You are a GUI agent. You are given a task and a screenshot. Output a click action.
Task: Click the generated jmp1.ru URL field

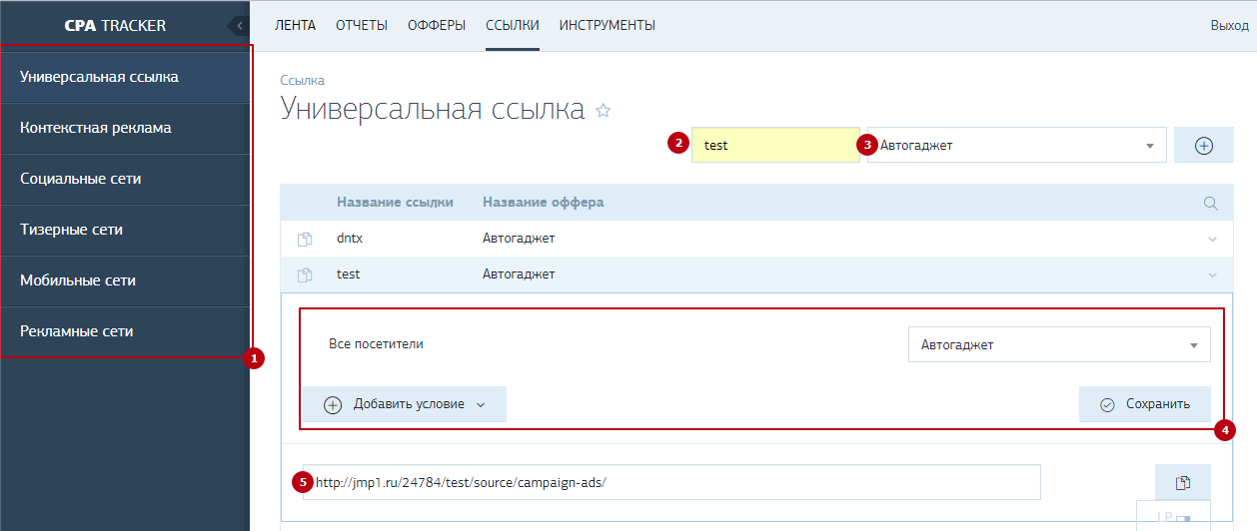pyautogui.click(x=671, y=482)
